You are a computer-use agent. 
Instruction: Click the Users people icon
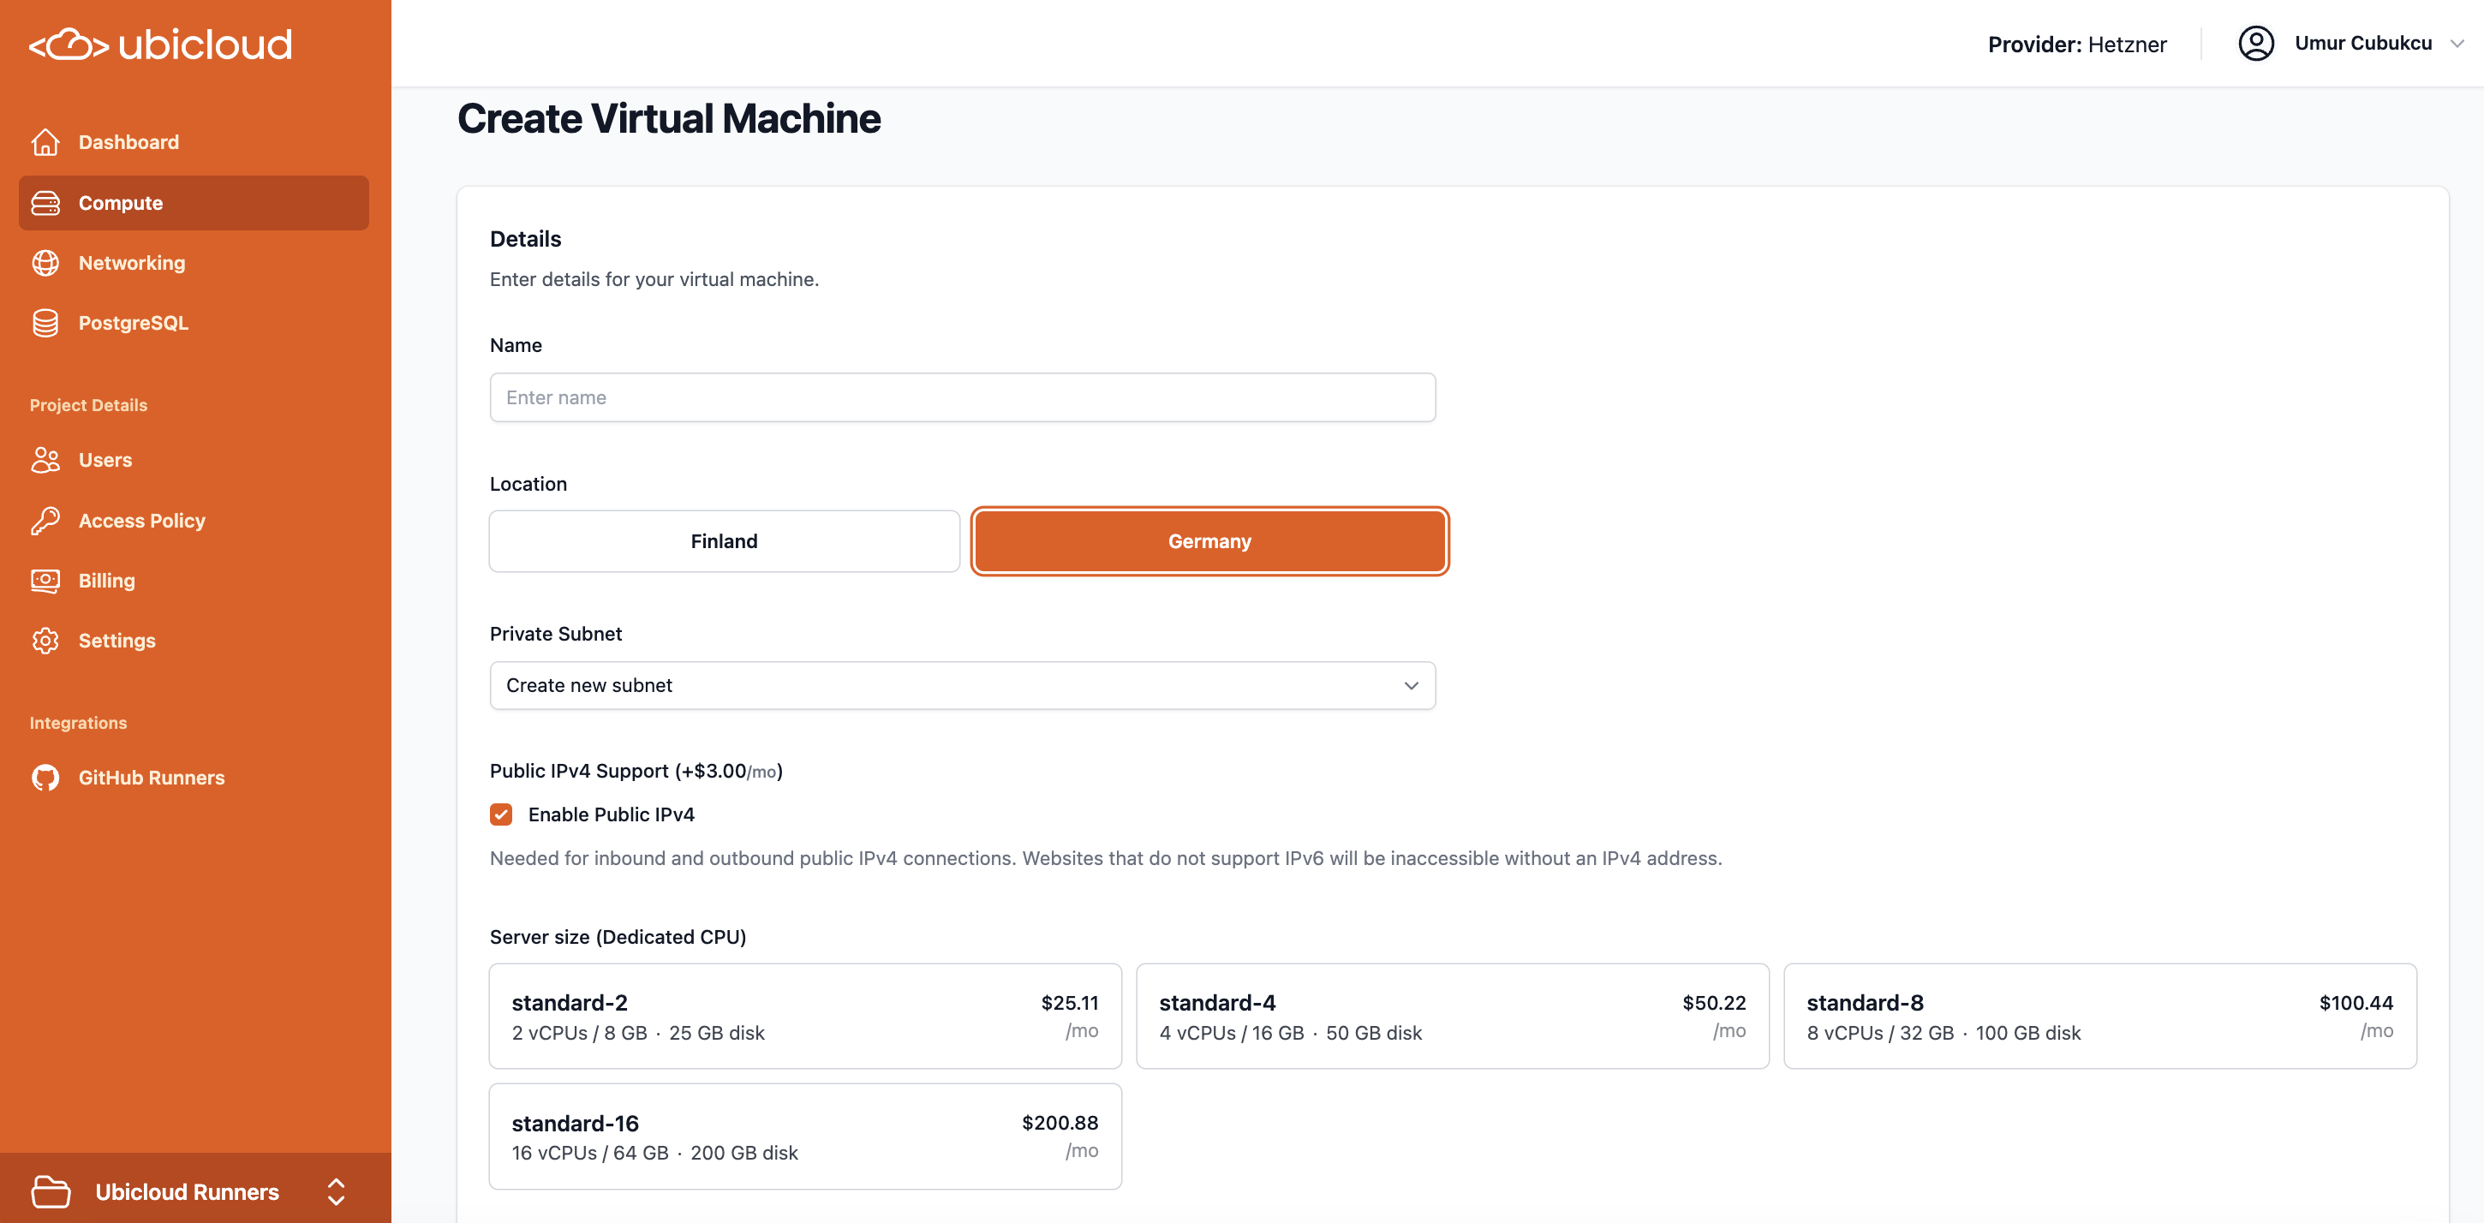pos(45,460)
